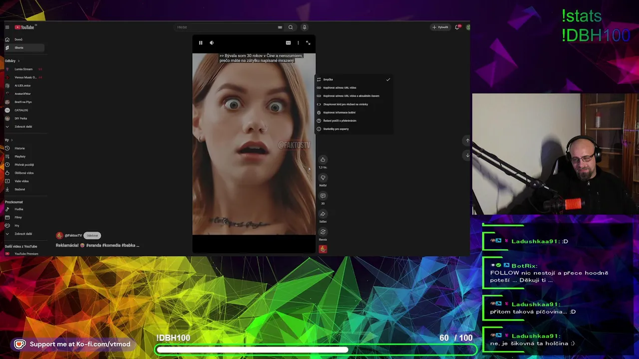Image resolution: width=639 pixels, height=359 pixels.
Task: Click the Odebírat subscribe button
Action: tap(92, 235)
